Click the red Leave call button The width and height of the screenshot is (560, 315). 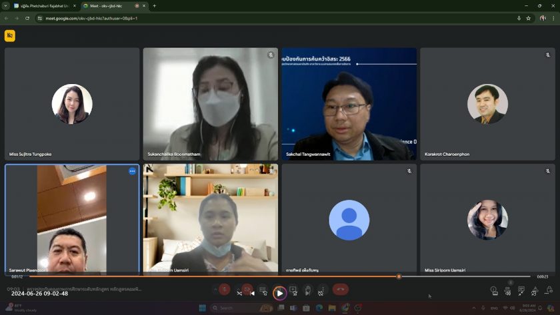coord(341,290)
